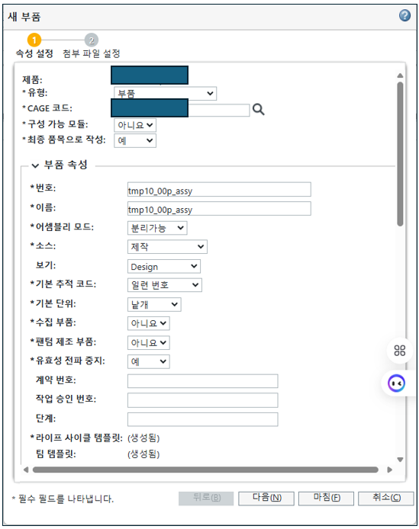
Task: Click the 마침(F) button
Action: [326, 498]
